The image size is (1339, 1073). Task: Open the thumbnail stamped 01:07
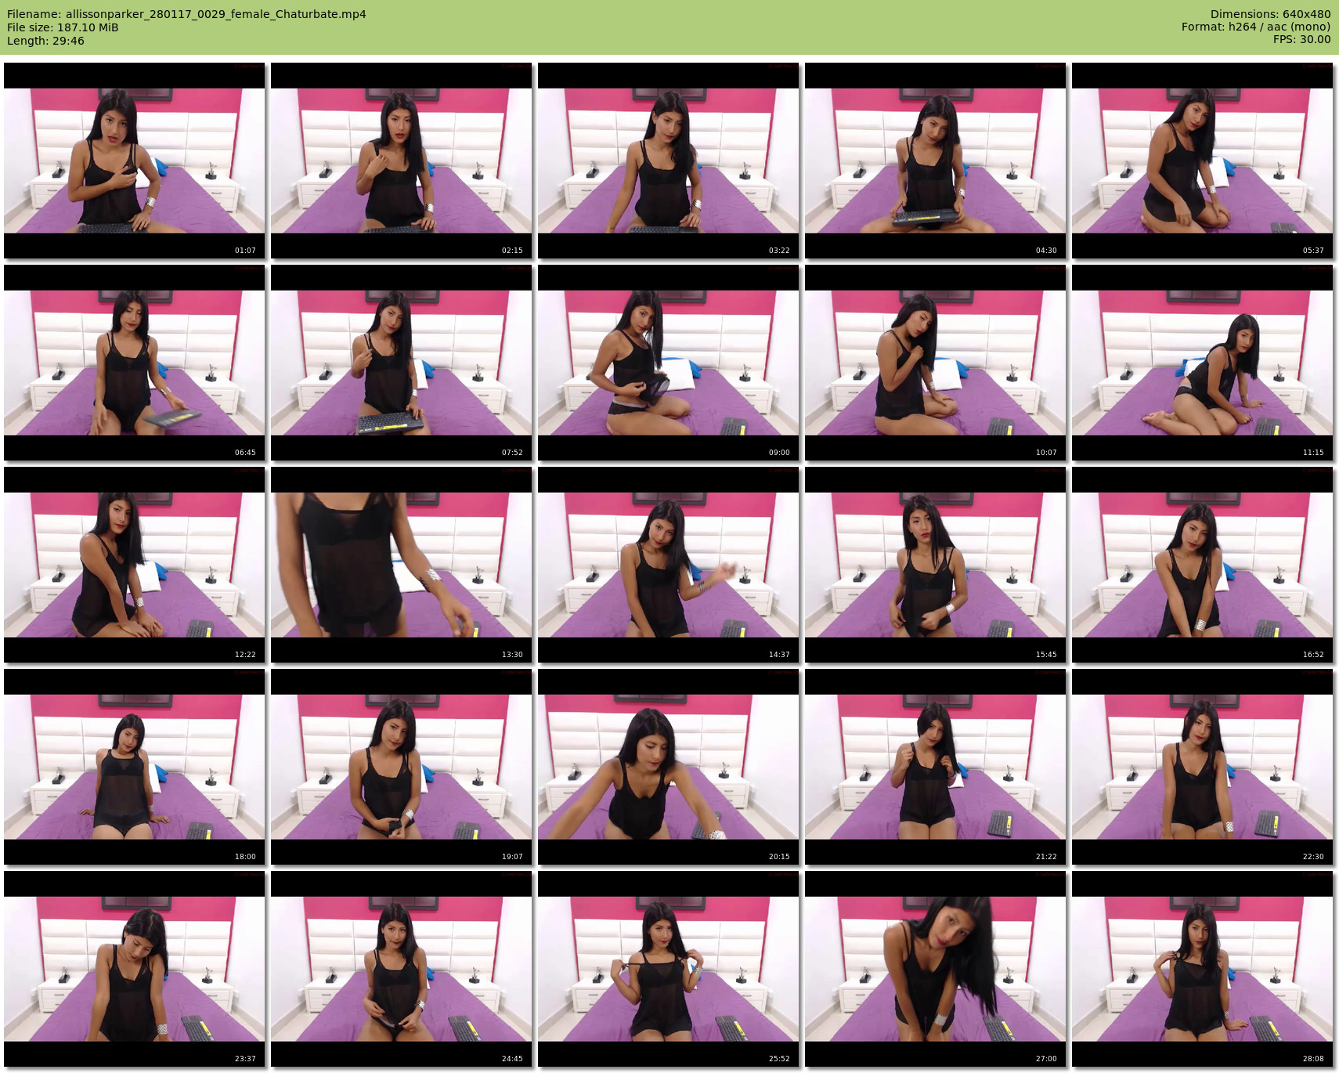click(134, 161)
